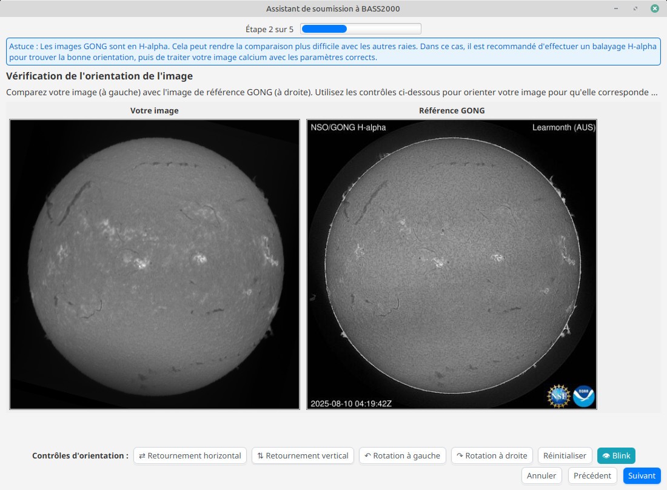This screenshot has width=667, height=490.
Task: Minimize the assistant window
Action: tap(616, 8)
